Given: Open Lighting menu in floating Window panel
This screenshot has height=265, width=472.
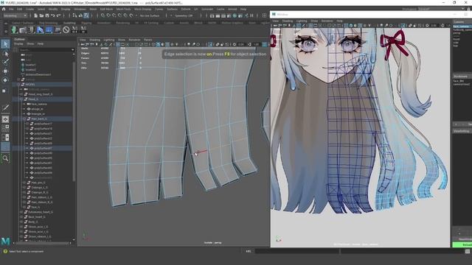Looking at the screenshot, I should point(302,21).
